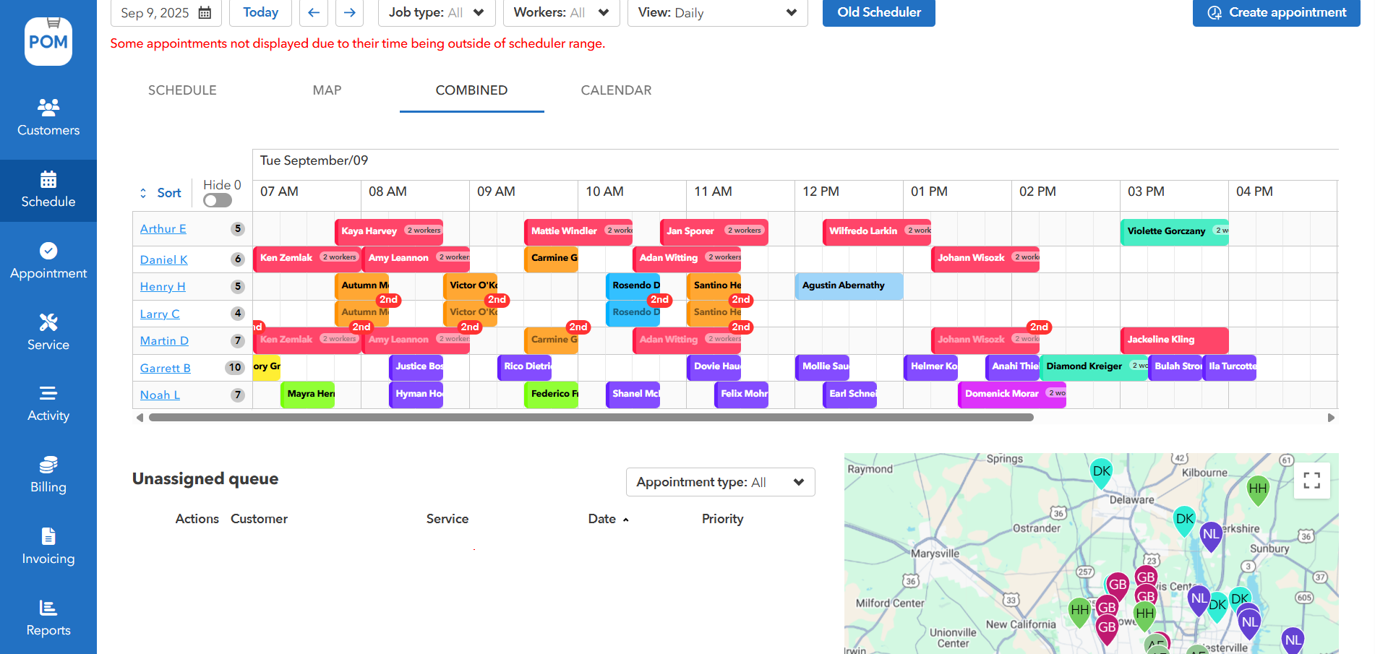Open the Appointment type dropdown
Viewport: 1375px width, 654px height.
tap(720, 482)
